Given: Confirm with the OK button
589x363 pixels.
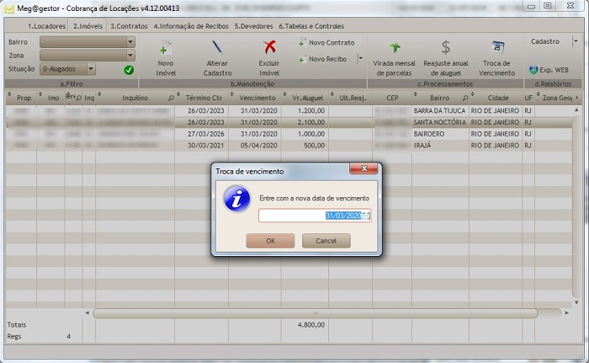Looking at the screenshot, I should click(270, 241).
